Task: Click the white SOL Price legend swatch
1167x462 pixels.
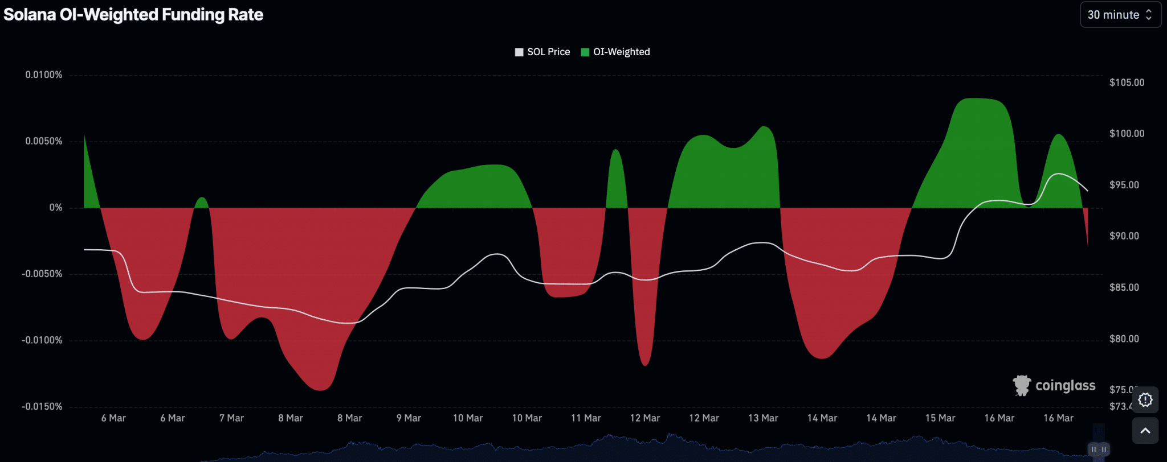Action: pyautogui.click(x=519, y=52)
